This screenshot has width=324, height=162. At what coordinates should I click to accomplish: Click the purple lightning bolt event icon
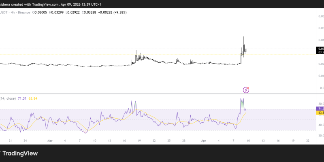[x=245, y=90]
